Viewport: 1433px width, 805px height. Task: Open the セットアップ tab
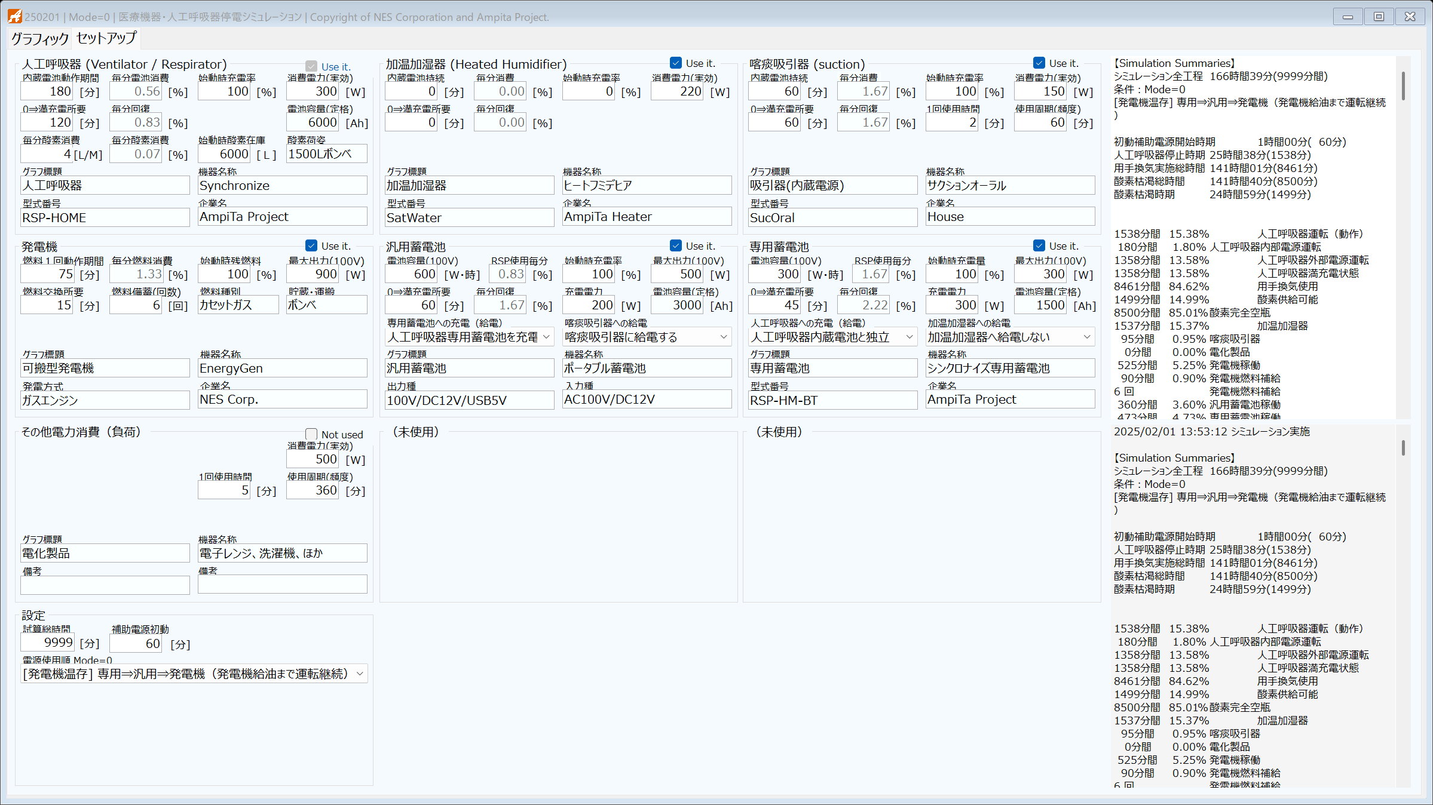click(x=106, y=38)
